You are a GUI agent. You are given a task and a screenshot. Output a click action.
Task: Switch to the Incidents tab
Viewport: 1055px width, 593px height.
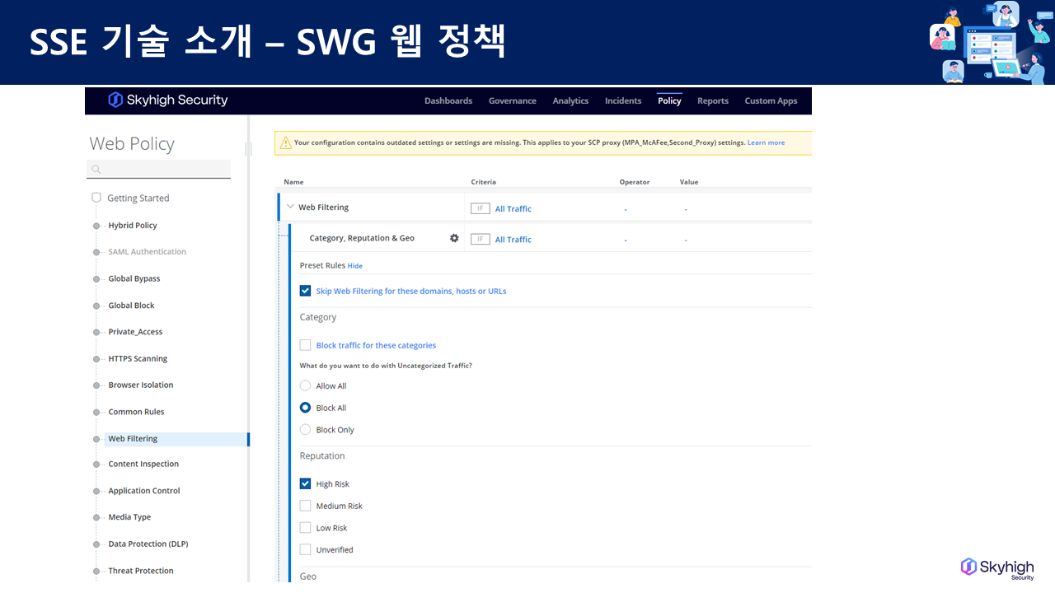click(x=623, y=100)
